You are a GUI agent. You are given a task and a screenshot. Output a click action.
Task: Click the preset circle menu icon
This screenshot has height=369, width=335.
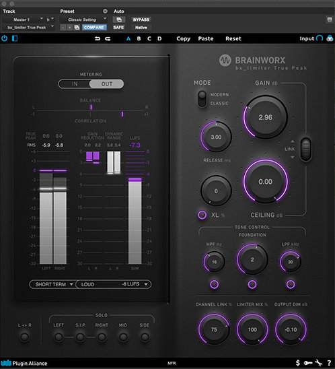(x=105, y=11)
